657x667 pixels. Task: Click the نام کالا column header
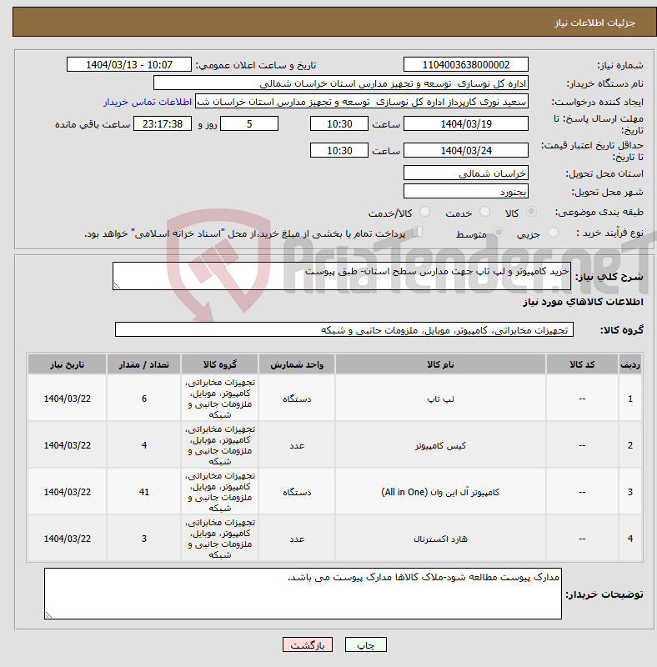click(x=440, y=364)
